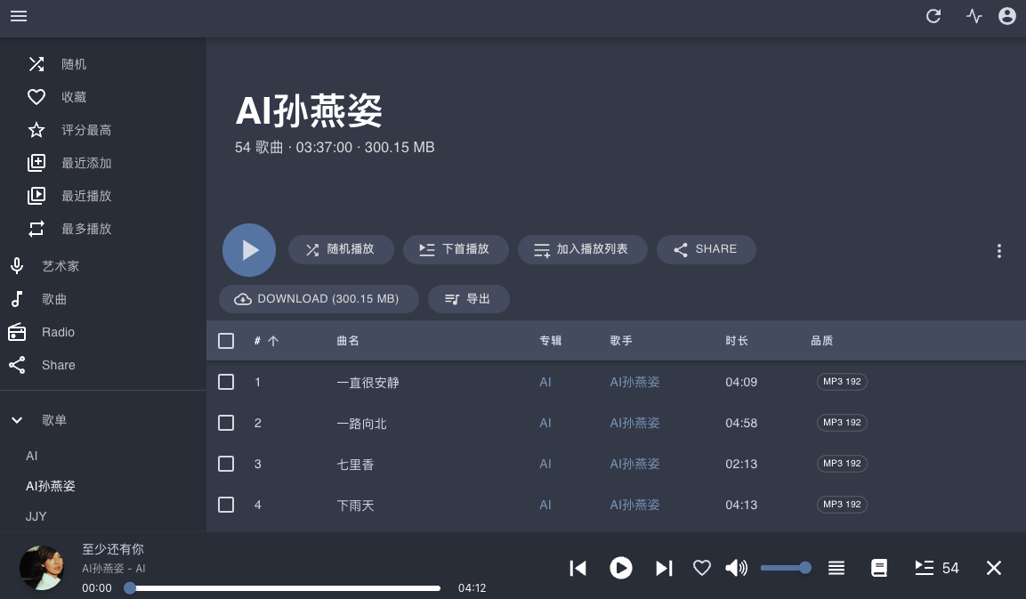Toggle favorite heart in player bar
This screenshot has height=599, width=1026.
tap(701, 568)
